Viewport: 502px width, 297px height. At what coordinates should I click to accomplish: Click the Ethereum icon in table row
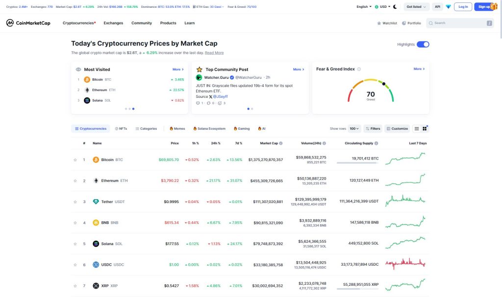pos(96,181)
